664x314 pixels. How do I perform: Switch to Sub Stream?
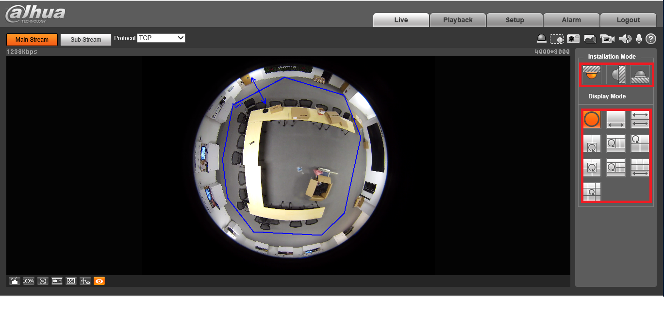[x=86, y=40]
